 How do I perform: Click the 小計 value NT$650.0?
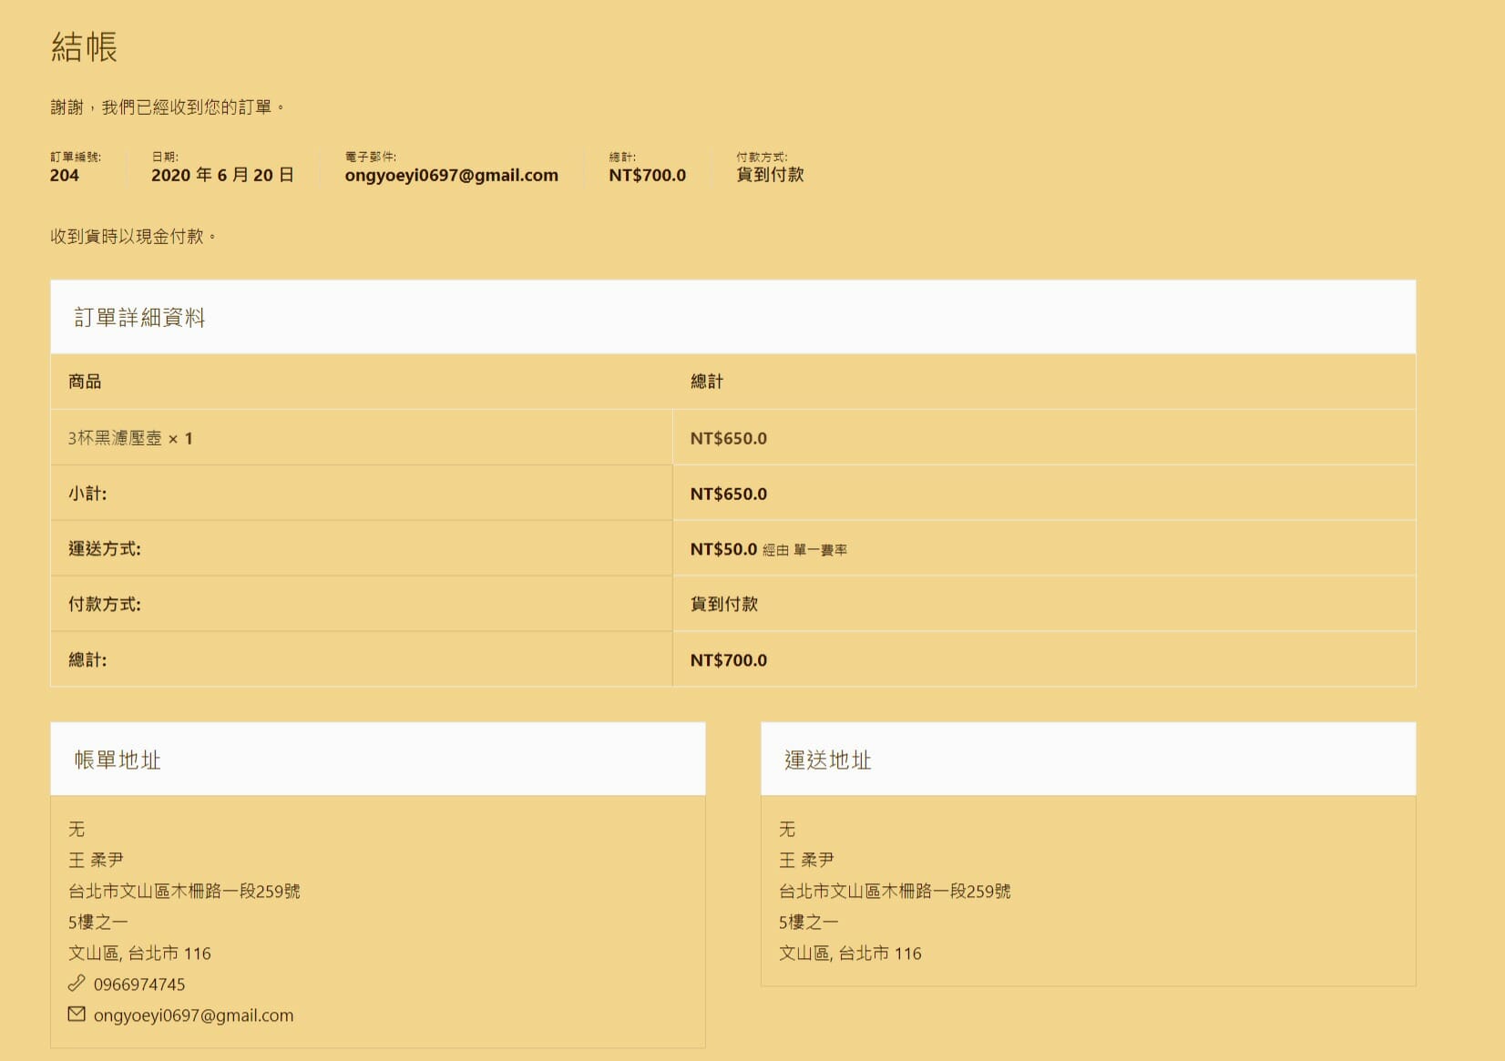point(728,494)
